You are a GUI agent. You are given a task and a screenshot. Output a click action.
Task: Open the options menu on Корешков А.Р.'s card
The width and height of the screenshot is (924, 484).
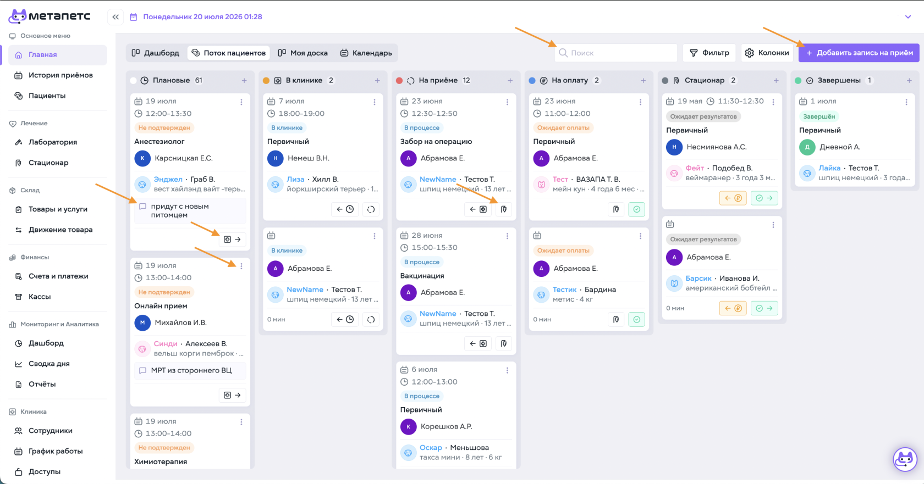pyautogui.click(x=507, y=370)
